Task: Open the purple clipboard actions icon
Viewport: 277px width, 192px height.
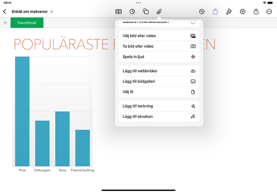Action: 215,12
